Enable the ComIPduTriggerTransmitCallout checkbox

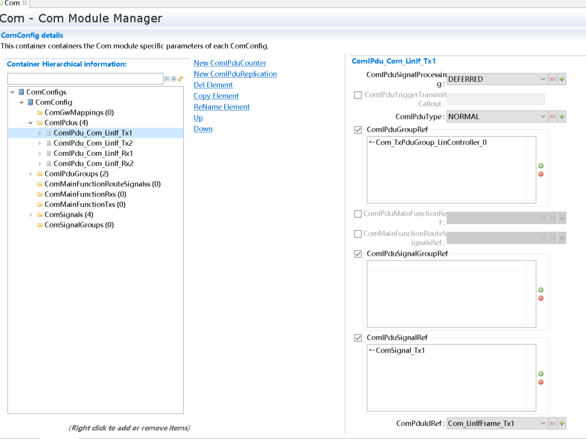click(x=358, y=95)
